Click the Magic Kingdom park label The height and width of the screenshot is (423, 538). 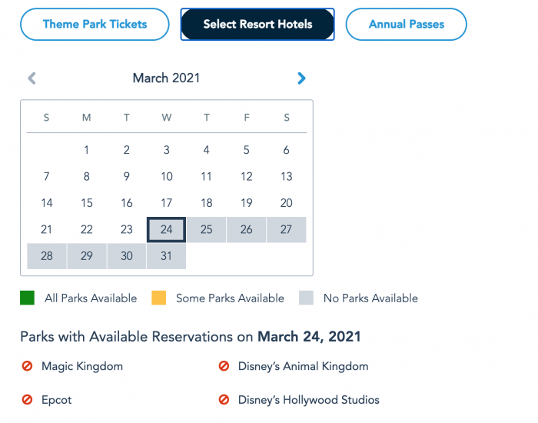click(82, 366)
